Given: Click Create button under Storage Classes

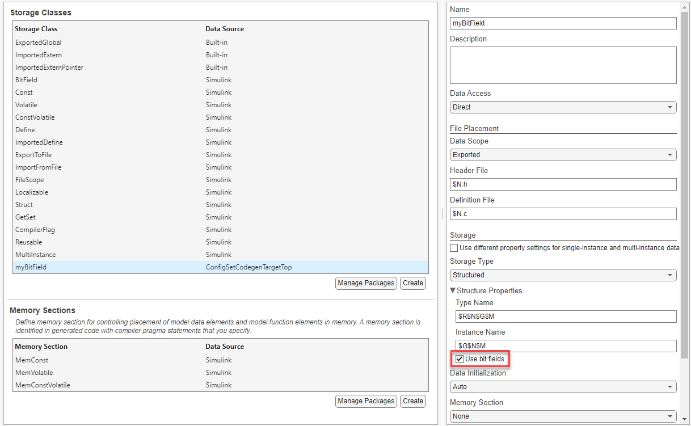Looking at the screenshot, I should tap(412, 283).
